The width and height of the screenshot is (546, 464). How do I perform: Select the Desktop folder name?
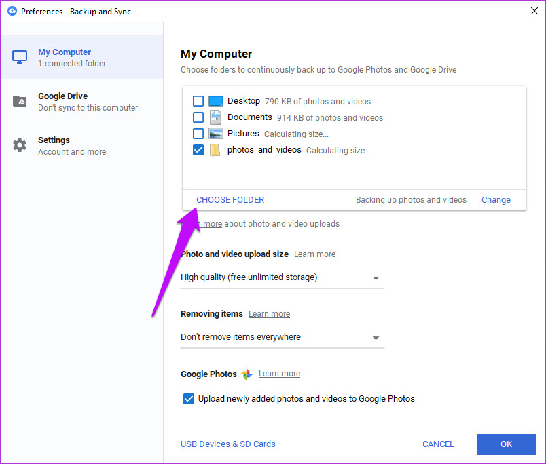(244, 101)
